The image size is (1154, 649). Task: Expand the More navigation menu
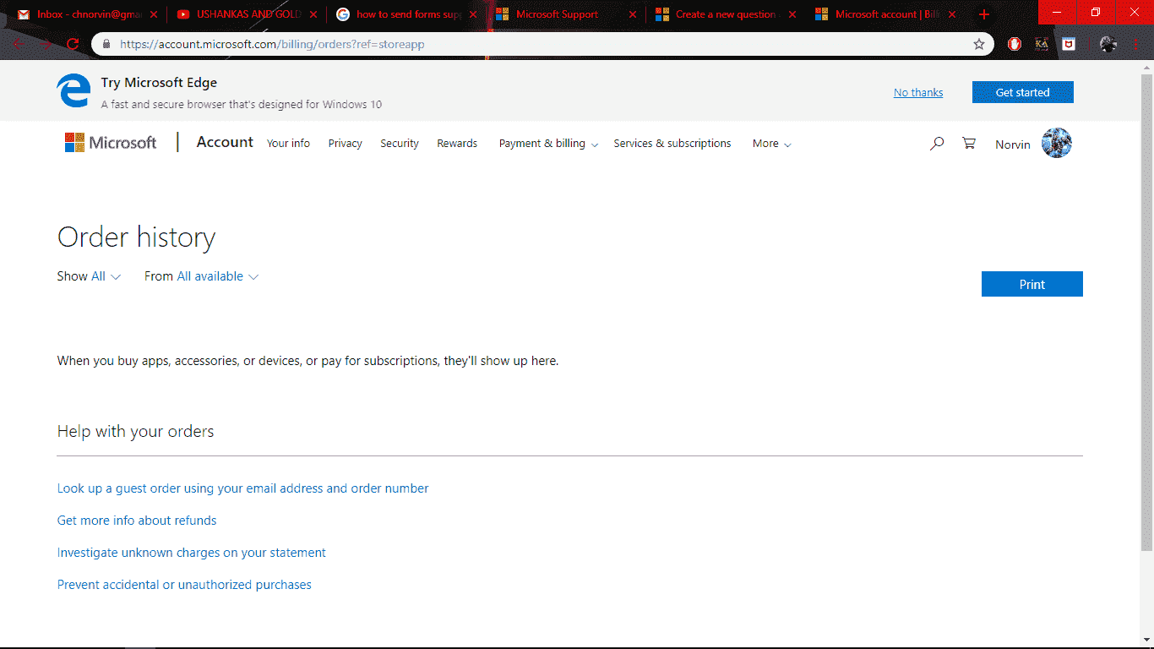click(x=771, y=144)
